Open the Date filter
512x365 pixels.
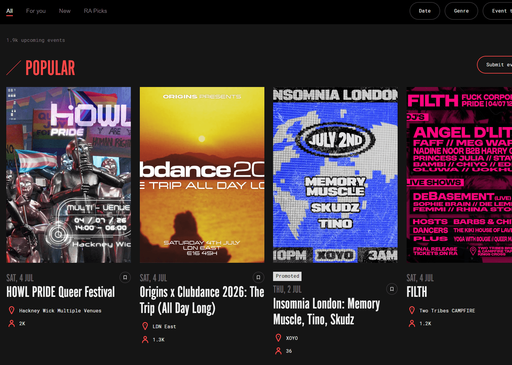[425, 11]
